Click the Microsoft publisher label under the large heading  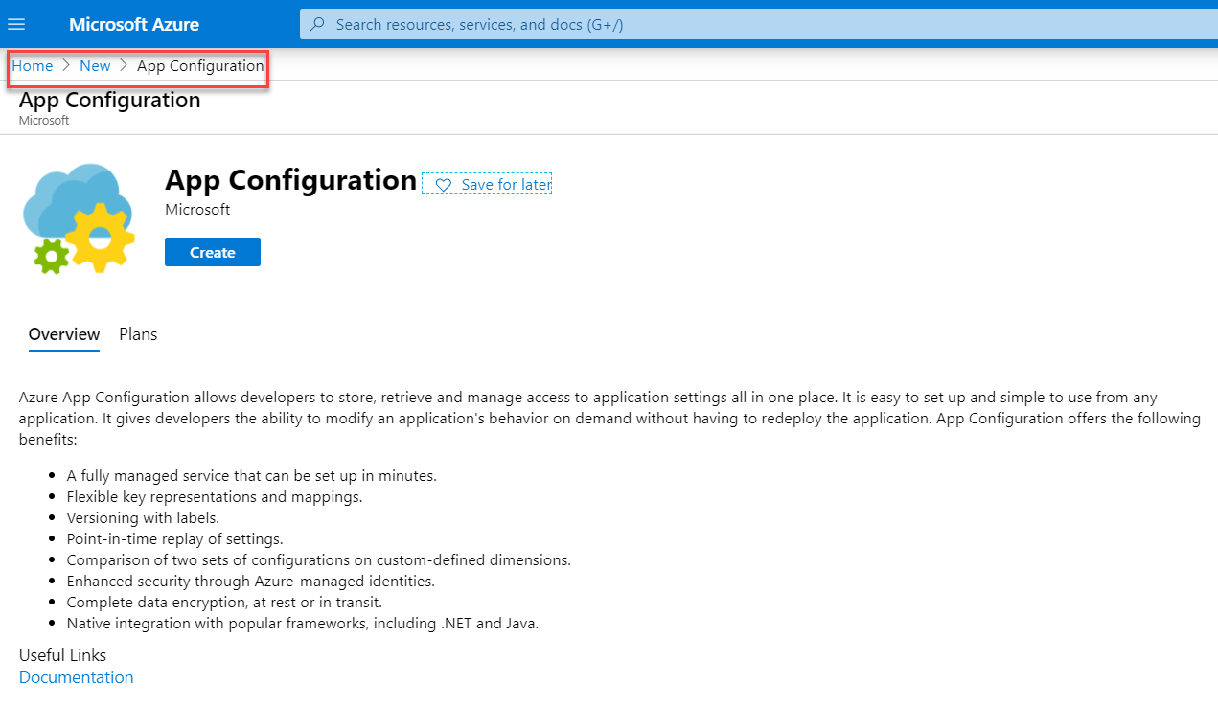[x=197, y=209]
